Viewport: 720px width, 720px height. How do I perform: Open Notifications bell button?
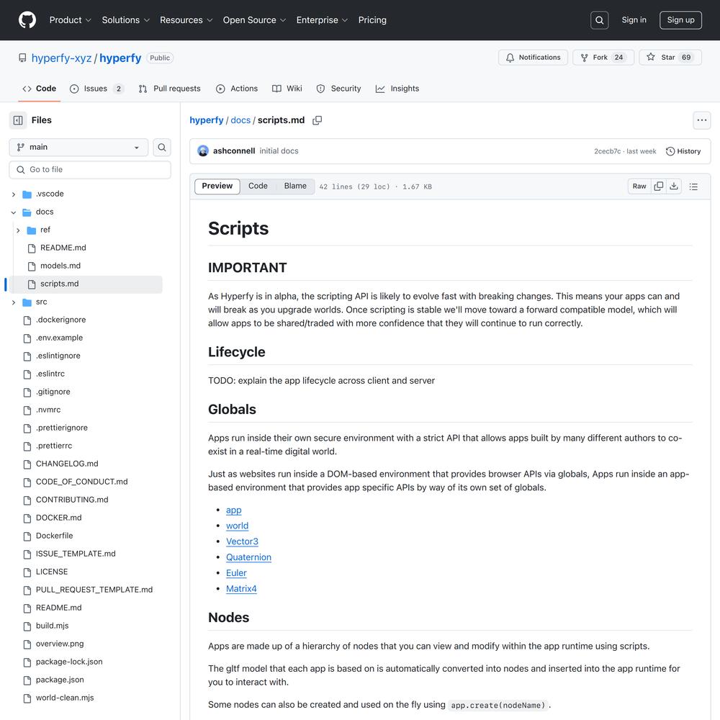point(533,58)
